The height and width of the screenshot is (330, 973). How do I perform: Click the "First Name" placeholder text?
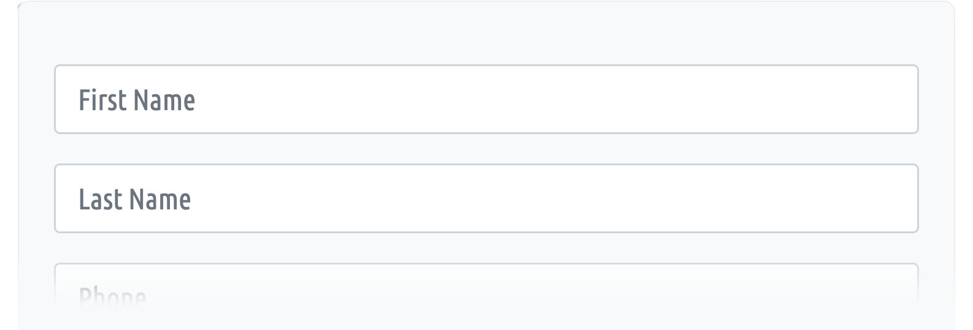[x=137, y=100]
